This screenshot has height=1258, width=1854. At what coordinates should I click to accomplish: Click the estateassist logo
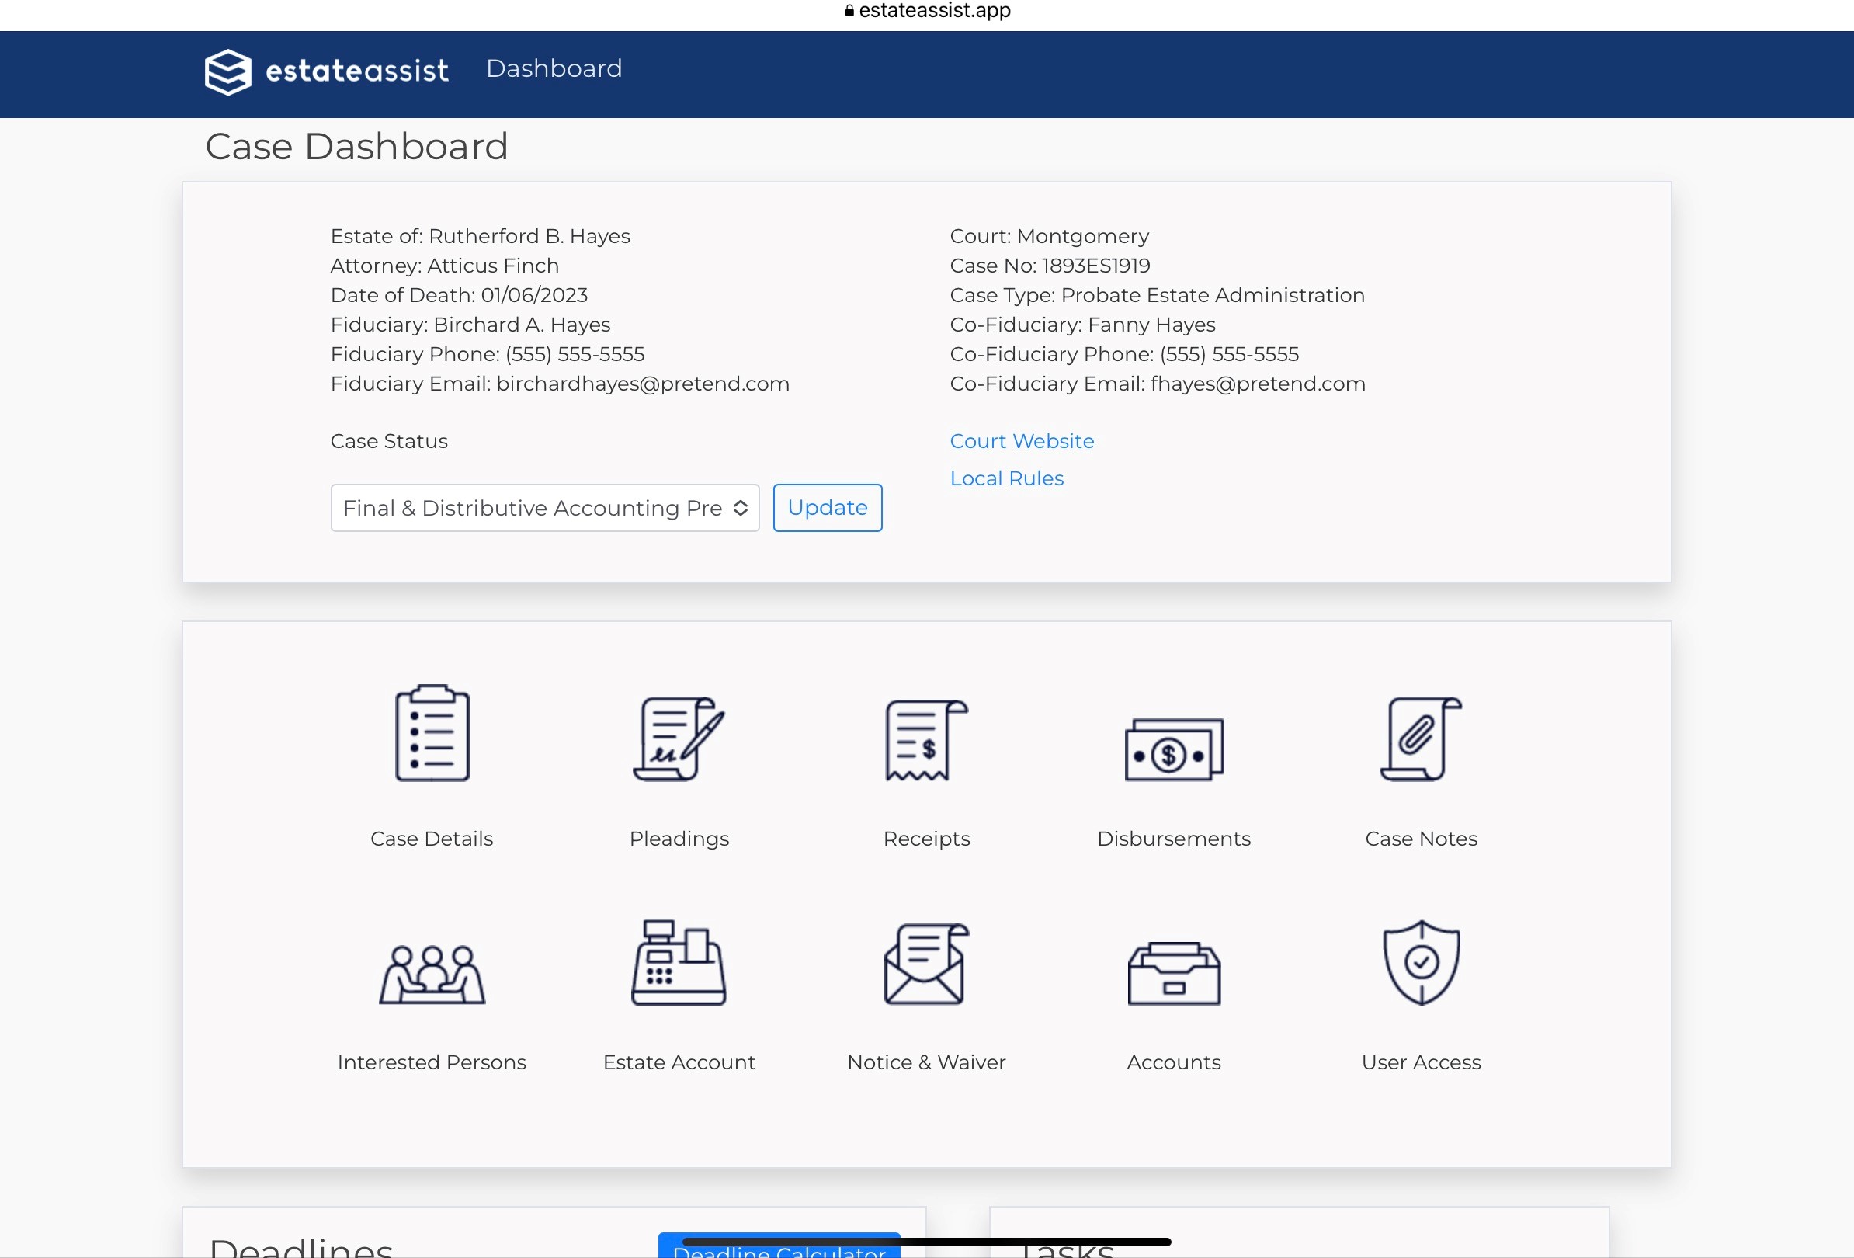326,71
